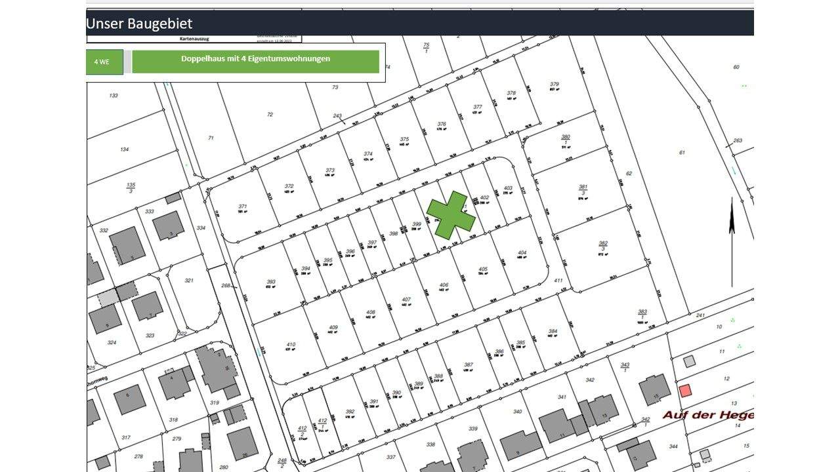The width and height of the screenshot is (840, 472).
Task: Click the north arrow on the map
Action: pyautogui.click(x=732, y=241)
